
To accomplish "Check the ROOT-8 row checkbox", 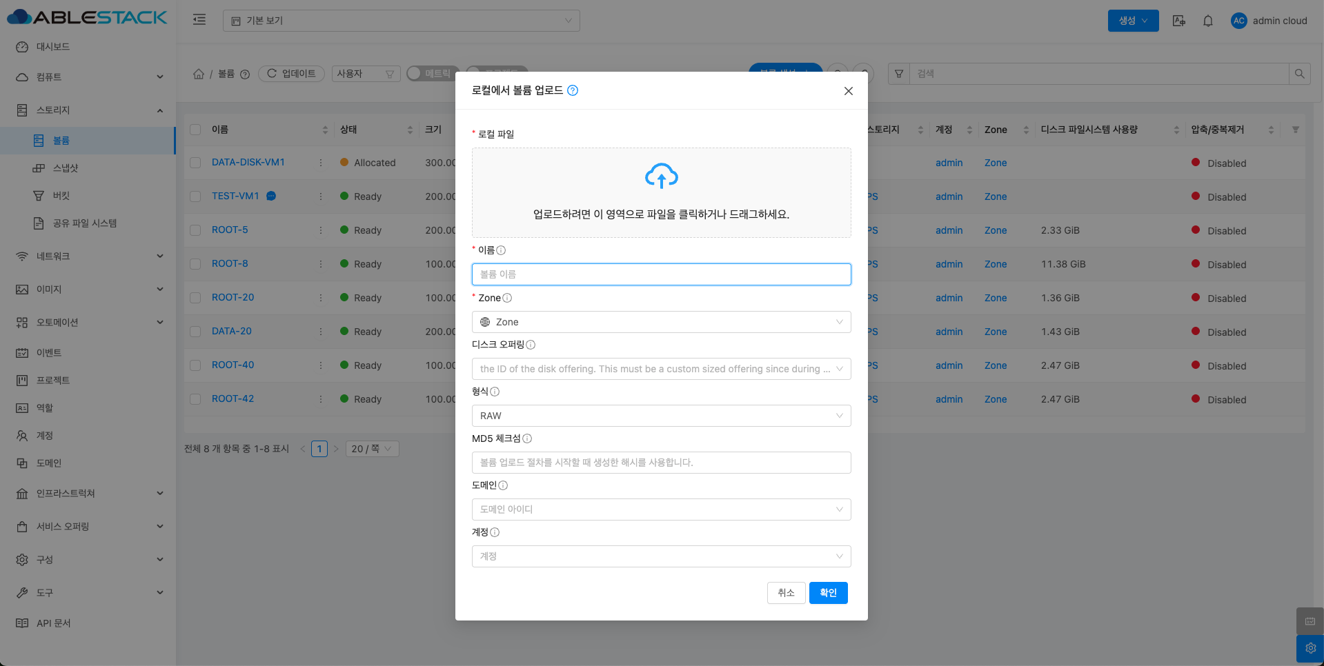I will (195, 264).
